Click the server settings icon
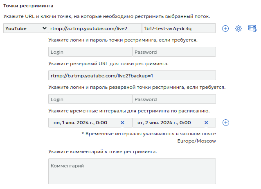 pyautogui.click(x=252, y=29)
